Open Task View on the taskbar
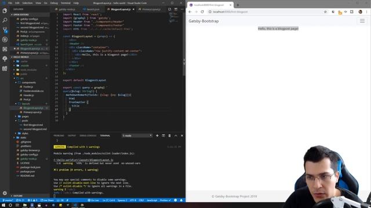Image resolution: width=371 pixels, height=208 pixels. (17, 205)
